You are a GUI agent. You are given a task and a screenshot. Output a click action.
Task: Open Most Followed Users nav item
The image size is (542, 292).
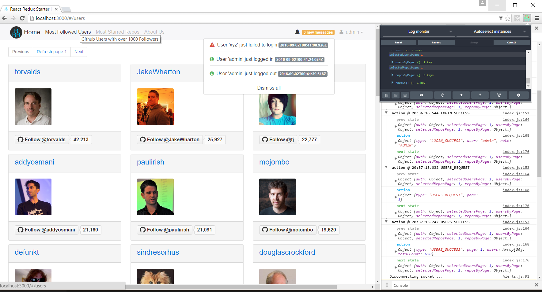coord(68,32)
